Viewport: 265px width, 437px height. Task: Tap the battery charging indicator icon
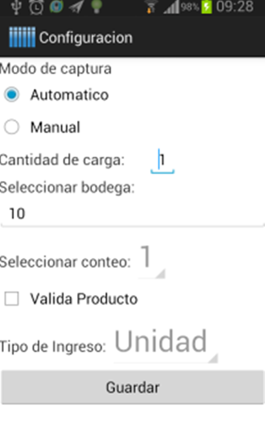tap(206, 7)
